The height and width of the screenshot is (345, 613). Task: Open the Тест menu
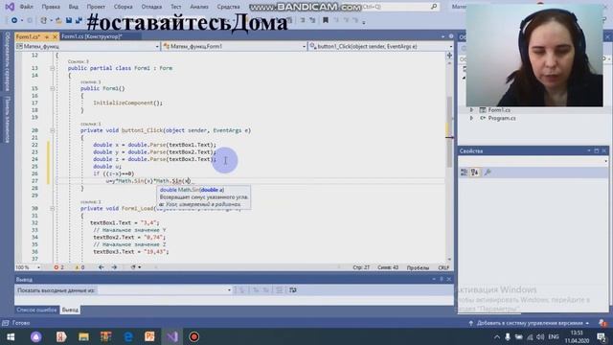176,7
